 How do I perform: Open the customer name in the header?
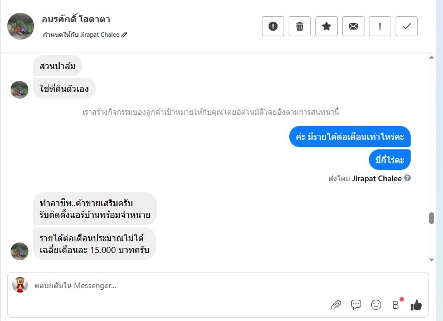76,20
